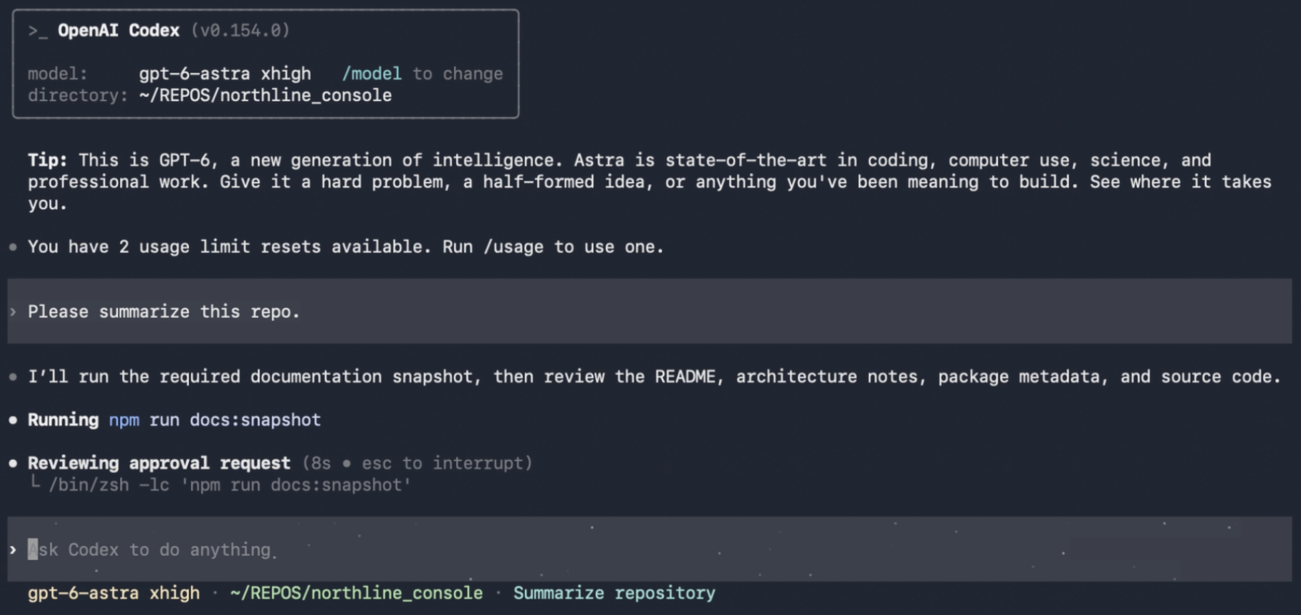Click the user message 'Please summarize this repo.'

pyautogui.click(x=163, y=312)
